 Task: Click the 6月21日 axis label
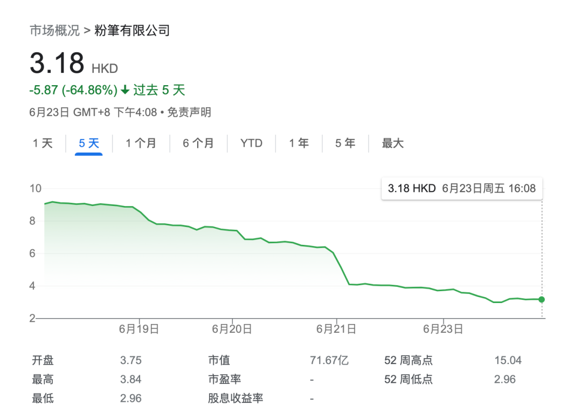point(336,329)
